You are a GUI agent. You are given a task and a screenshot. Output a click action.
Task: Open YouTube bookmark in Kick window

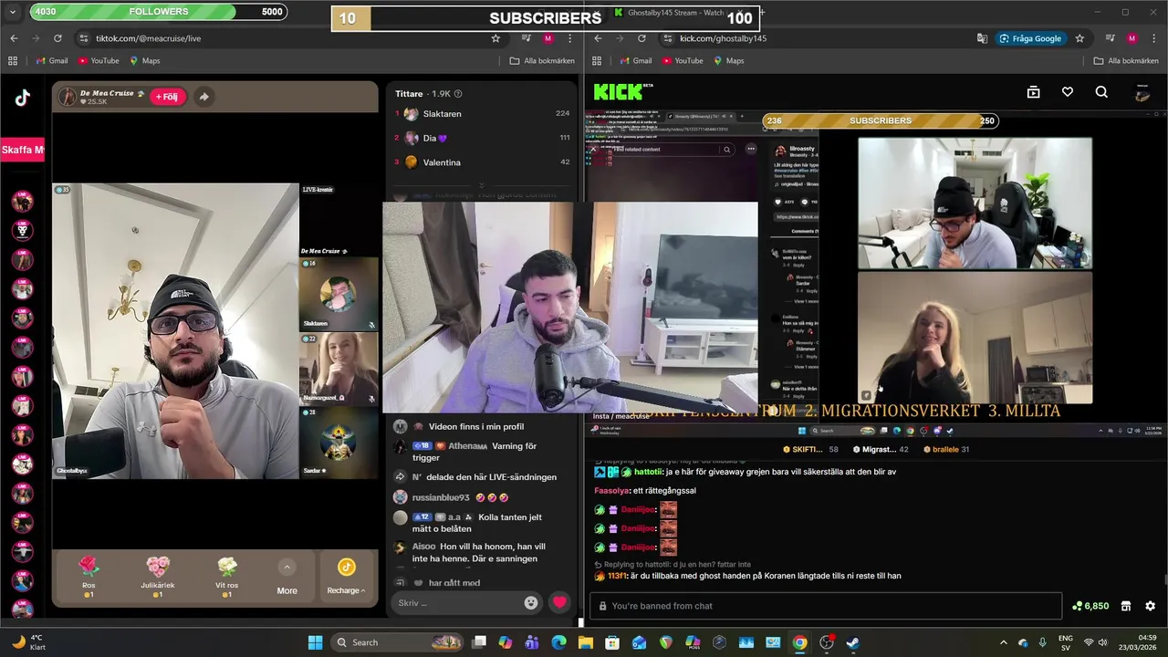[683, 60]
